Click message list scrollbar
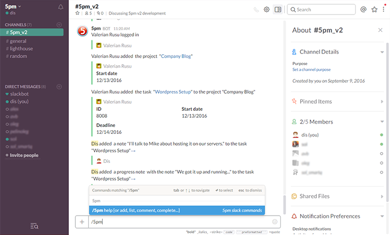The height and width of the screenshot is (235, 390). coord(285,204)
